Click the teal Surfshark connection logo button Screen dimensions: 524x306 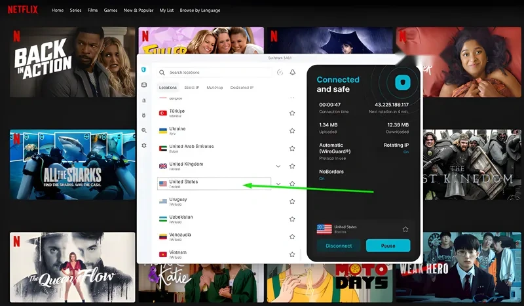pos(402,83)
